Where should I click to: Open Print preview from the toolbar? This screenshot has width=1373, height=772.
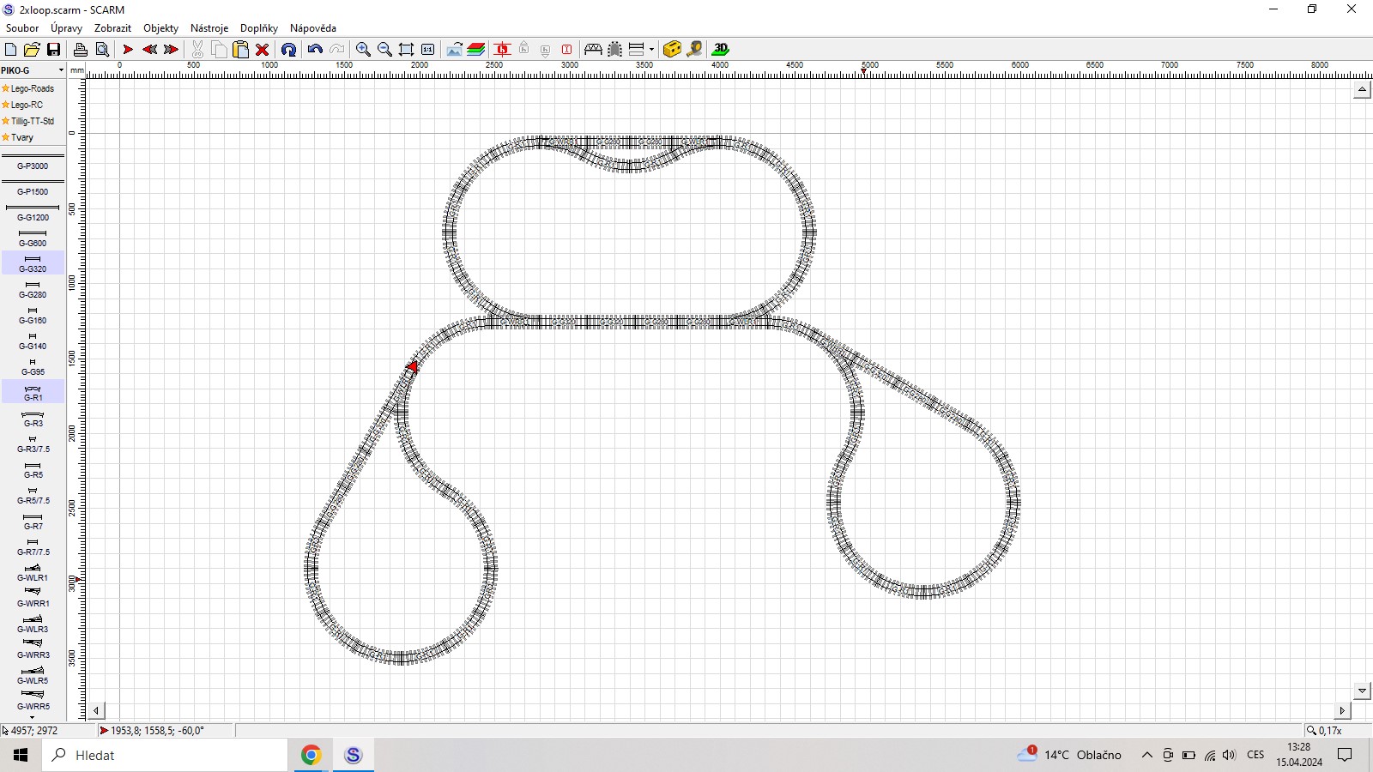(102, 50)
